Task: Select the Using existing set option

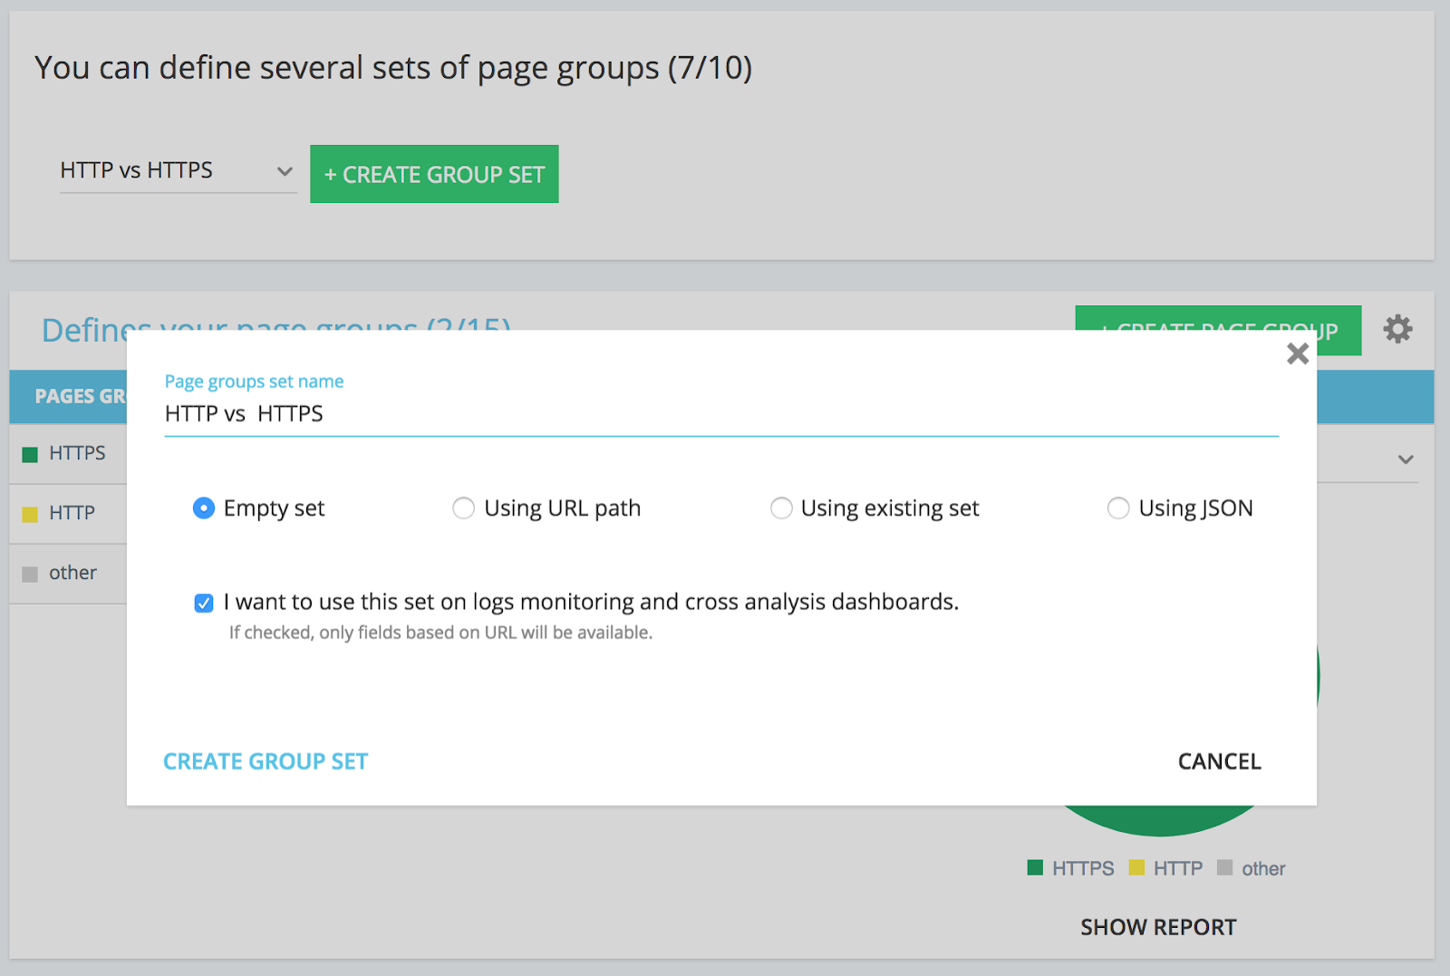Action: pos(781,508)
